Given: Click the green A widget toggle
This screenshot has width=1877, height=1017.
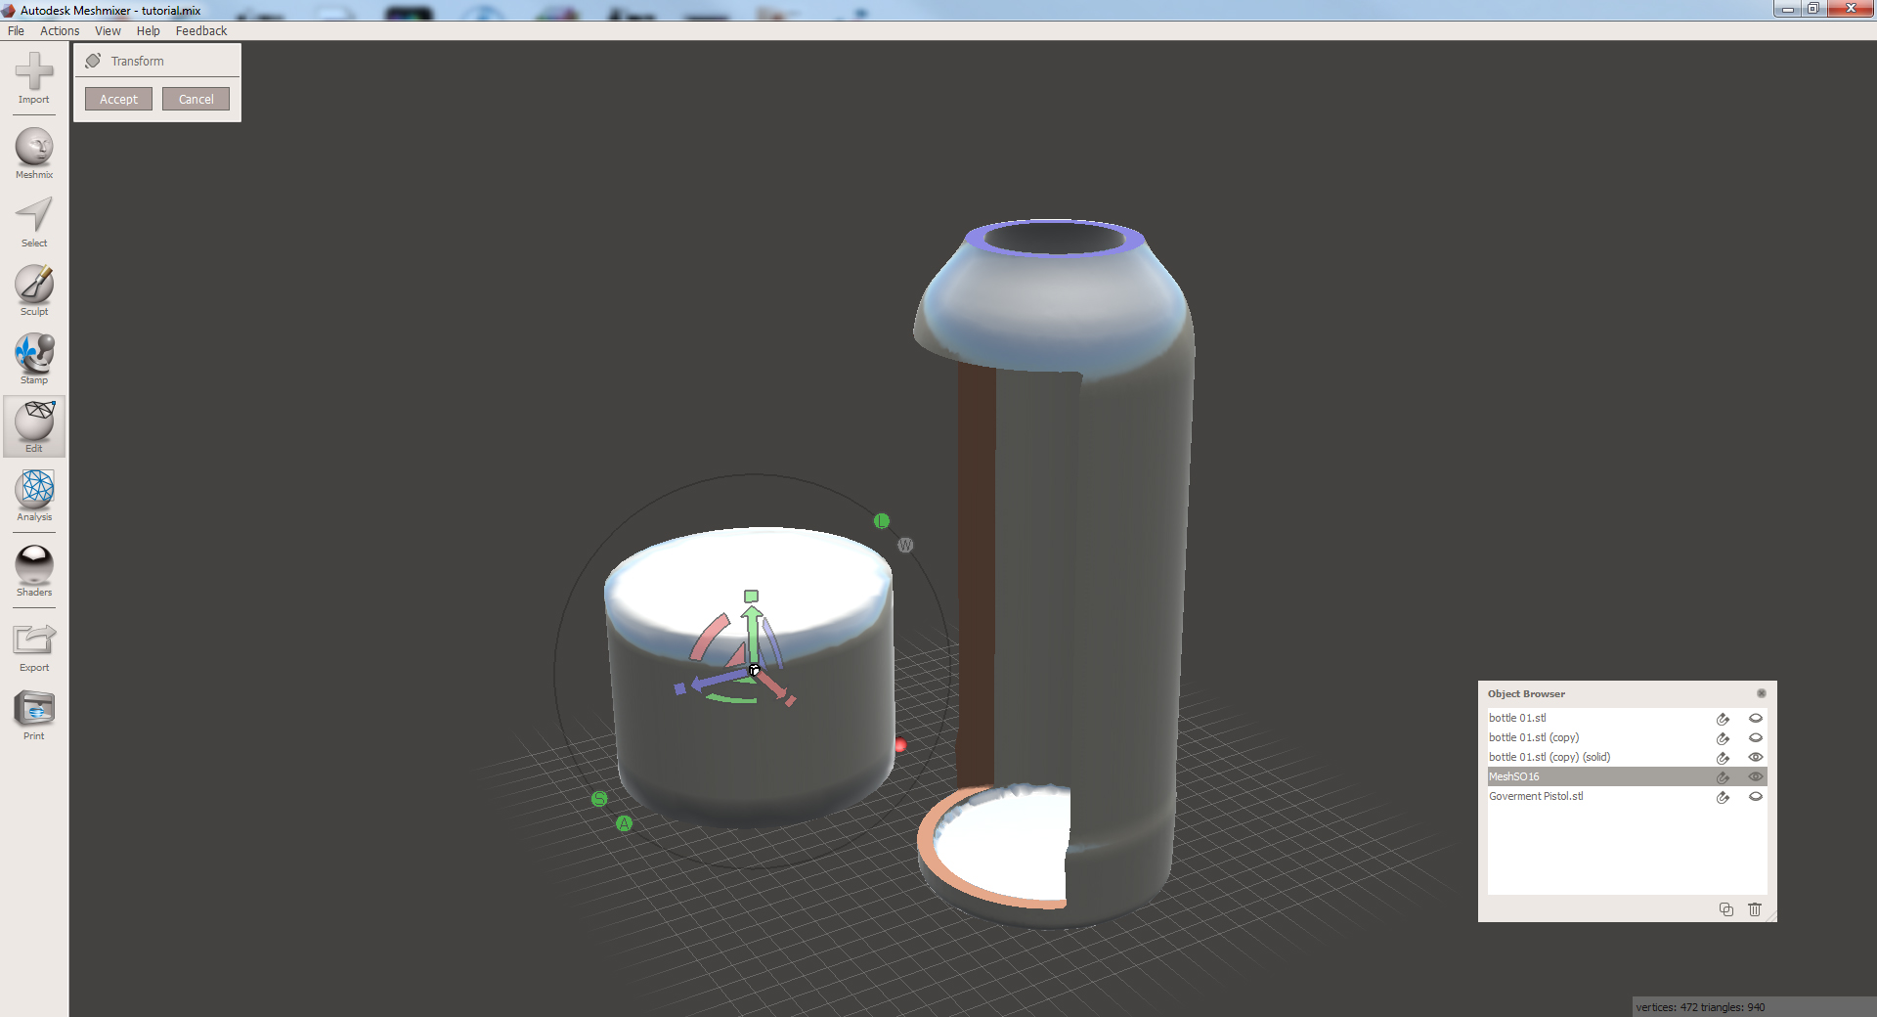Looking at the screenshot, I should (x=624, y=823).
